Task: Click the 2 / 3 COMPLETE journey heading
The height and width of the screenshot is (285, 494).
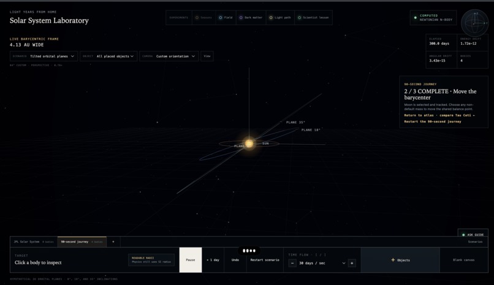Action: 440,94
